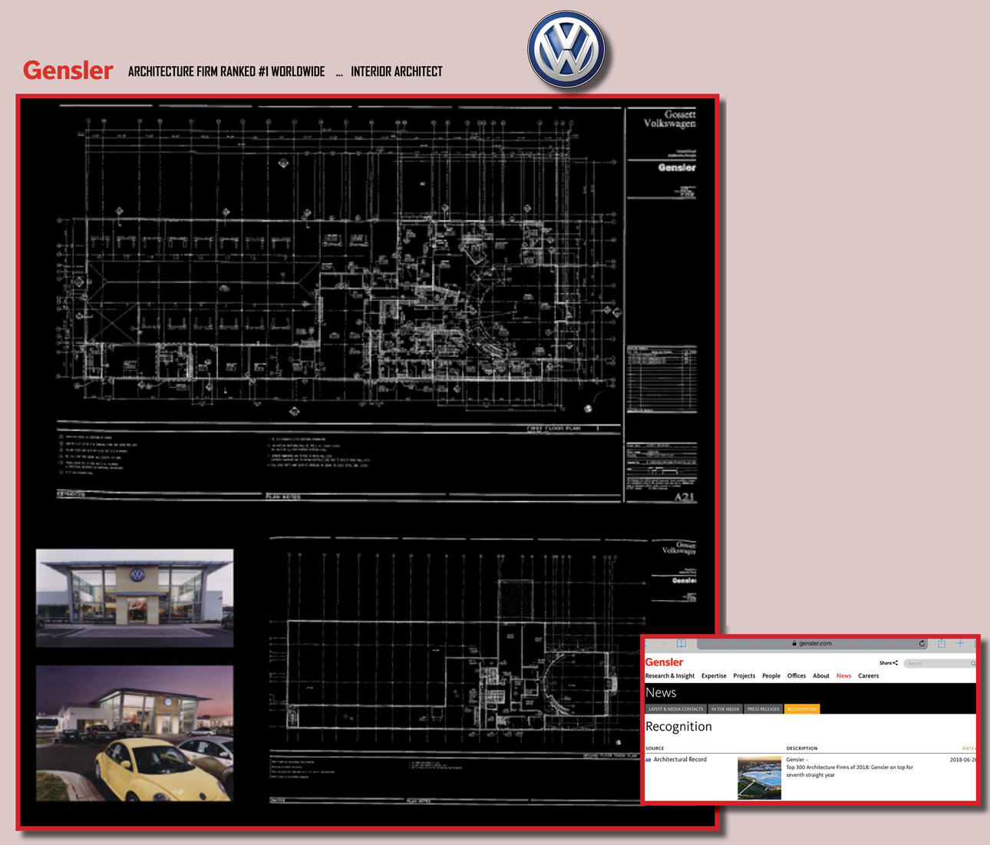Click the SOURCE column header
Screen dimensions: 990x845
tap(655, 748)
